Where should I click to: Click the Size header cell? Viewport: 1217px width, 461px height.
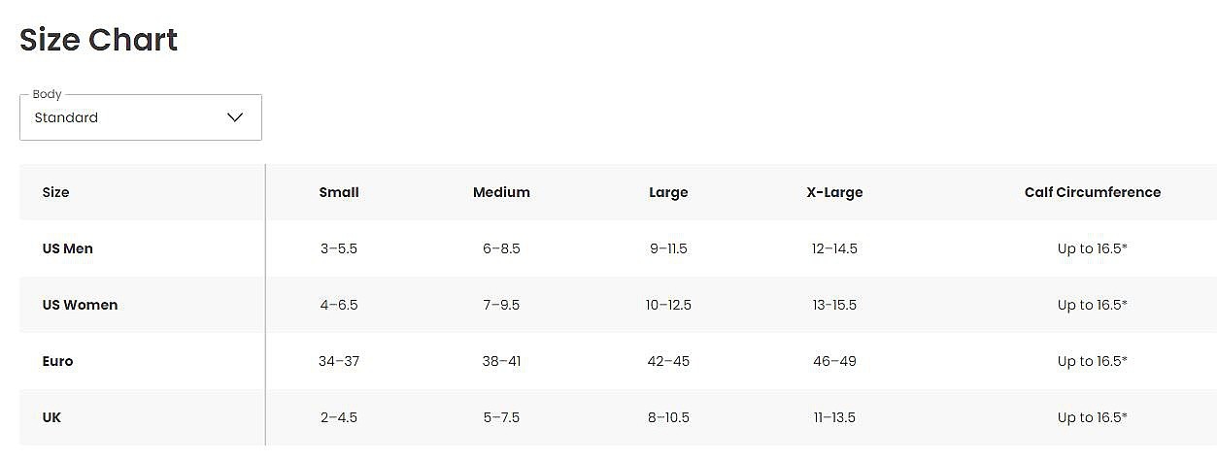point(56,192)
